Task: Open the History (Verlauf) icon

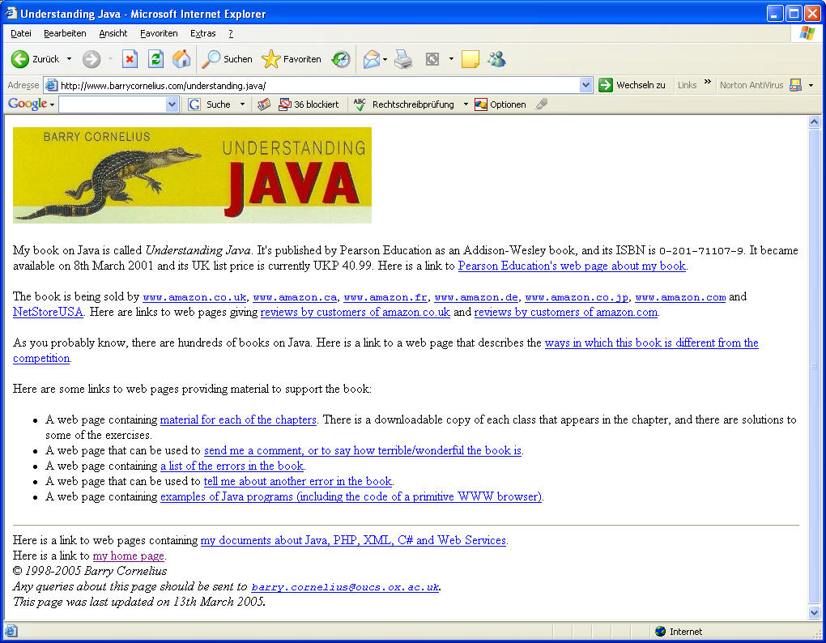Action: 341,59
